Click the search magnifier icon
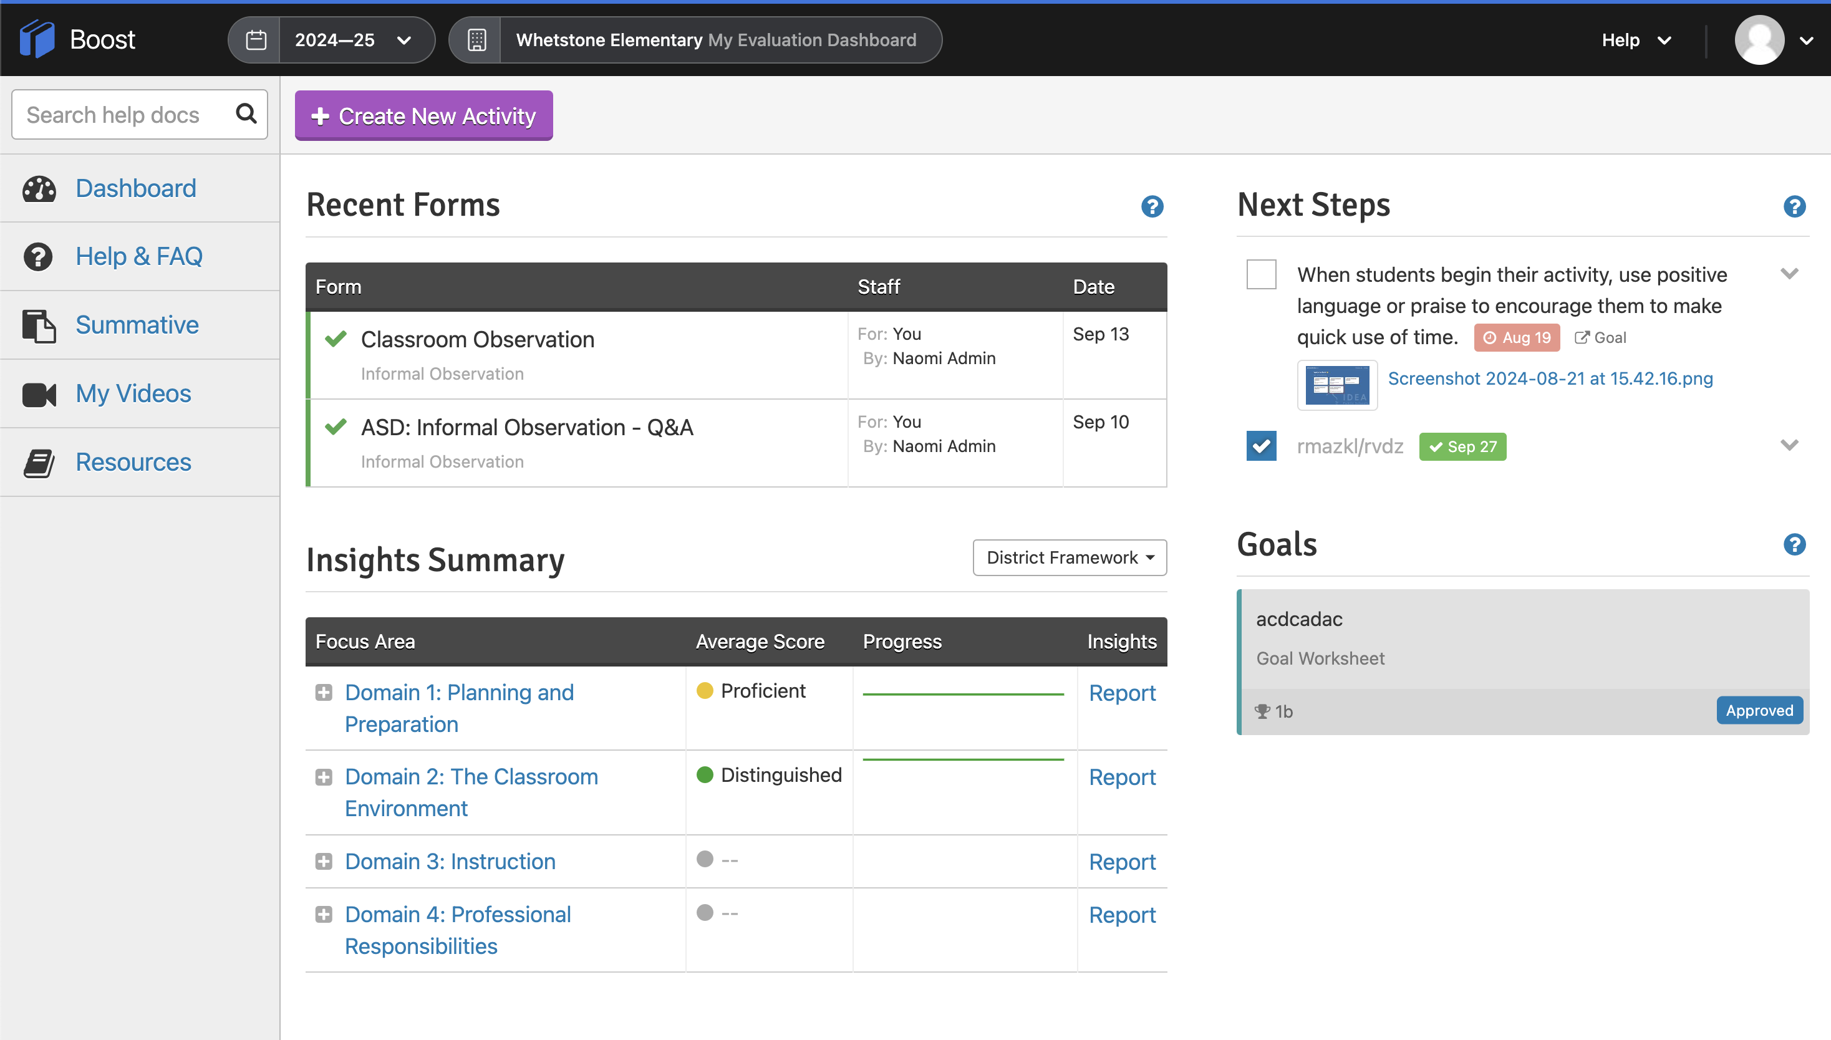The height and width of the screenshot is (1040, 1831). coord(246,113)
